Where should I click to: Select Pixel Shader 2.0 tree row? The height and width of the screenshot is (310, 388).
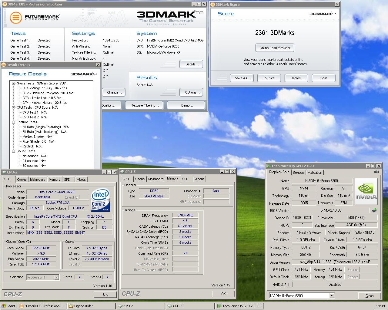pos(38,141)
